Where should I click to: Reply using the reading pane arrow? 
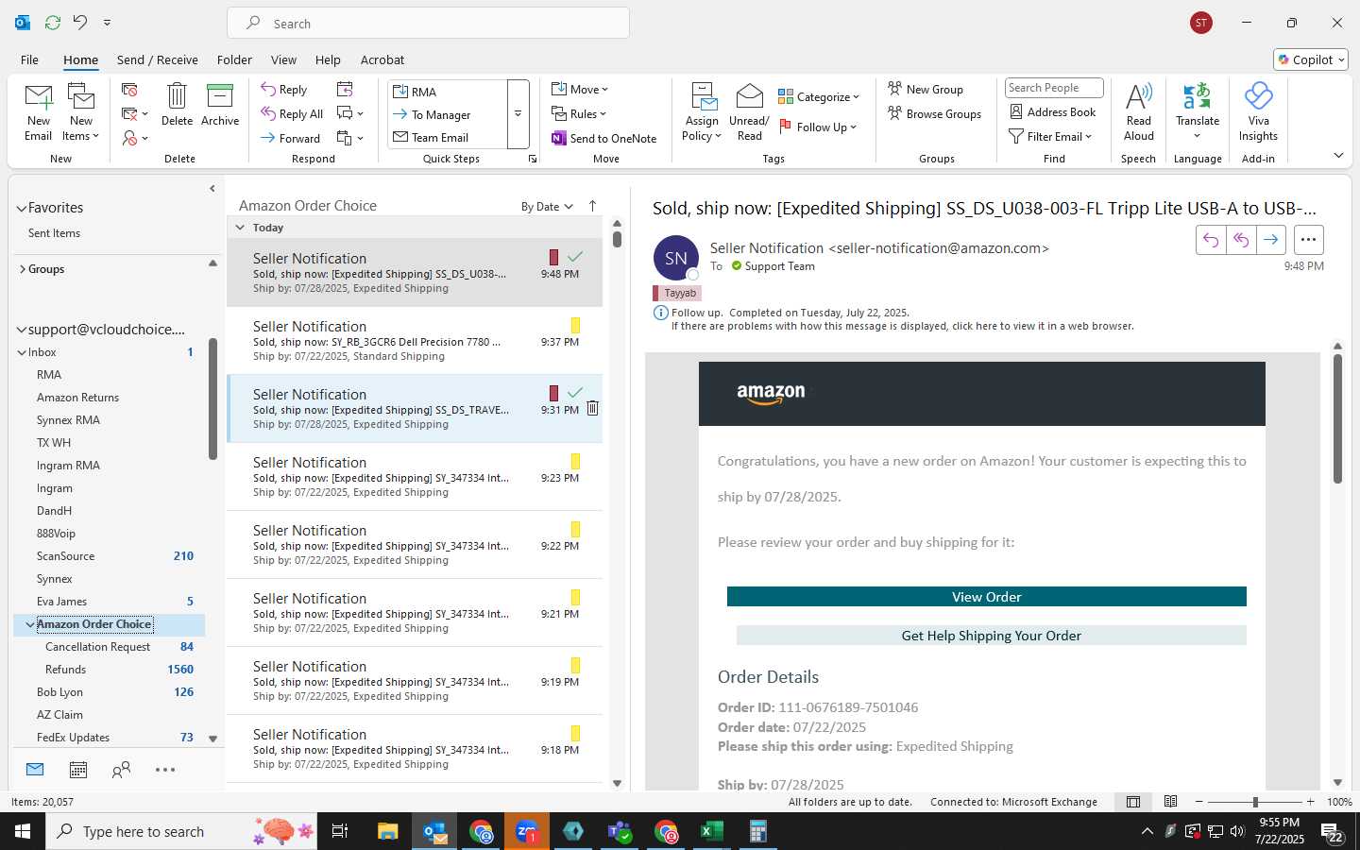tap(1211, 240)
